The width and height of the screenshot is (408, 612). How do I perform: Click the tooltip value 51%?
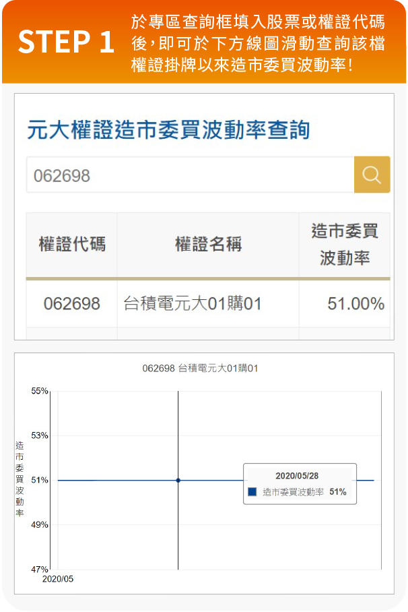pyautogui.click(x=338, y=492)
